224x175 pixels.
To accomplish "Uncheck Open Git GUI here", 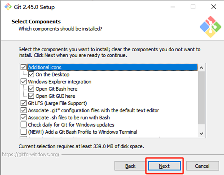I will coord(31,96).
